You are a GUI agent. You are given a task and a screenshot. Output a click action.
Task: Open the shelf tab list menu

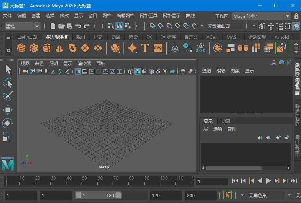(x=8, y=38)
